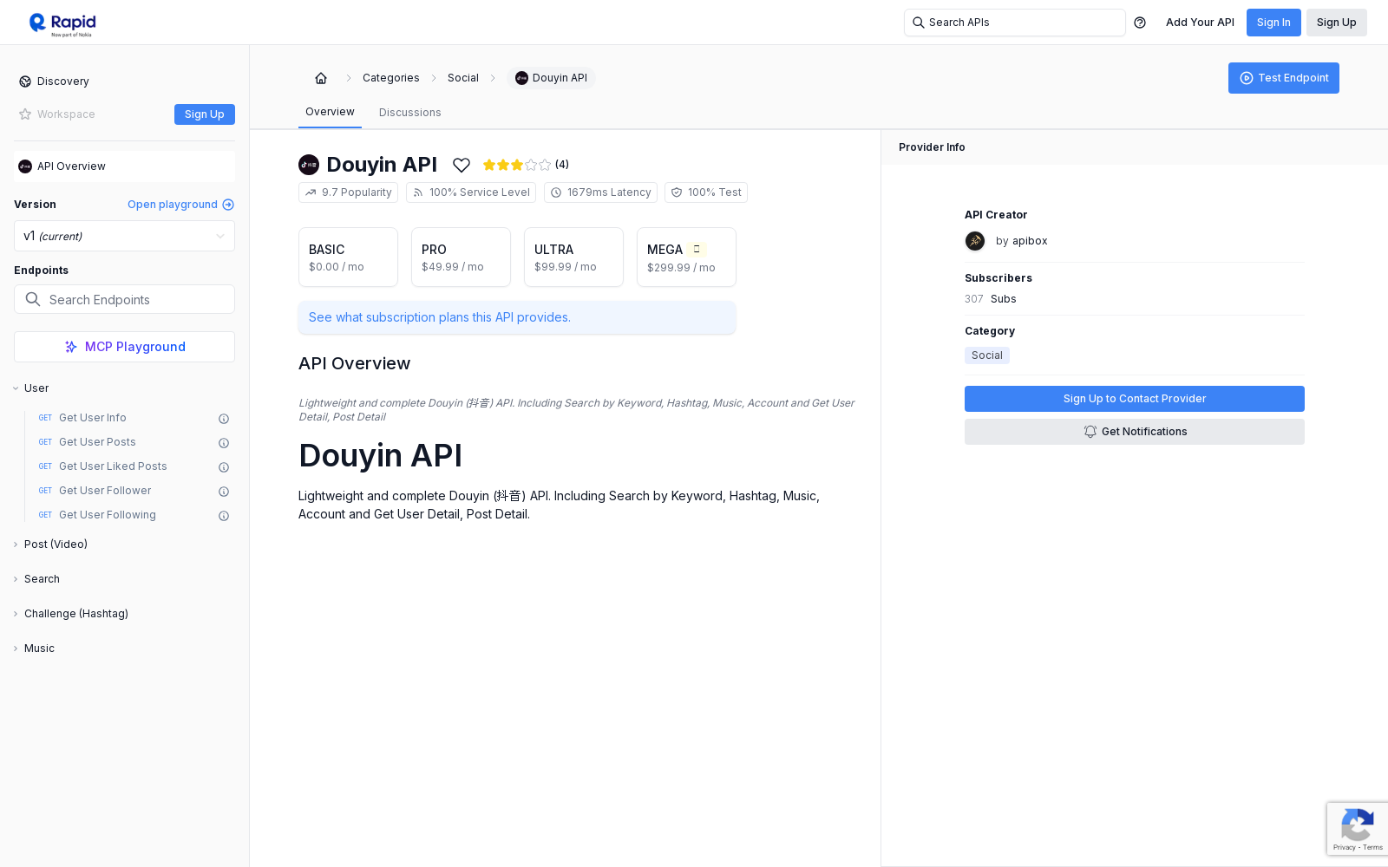Select API Overview in the sidebar
Screen dimensions: 1388x867
point(124,166)
